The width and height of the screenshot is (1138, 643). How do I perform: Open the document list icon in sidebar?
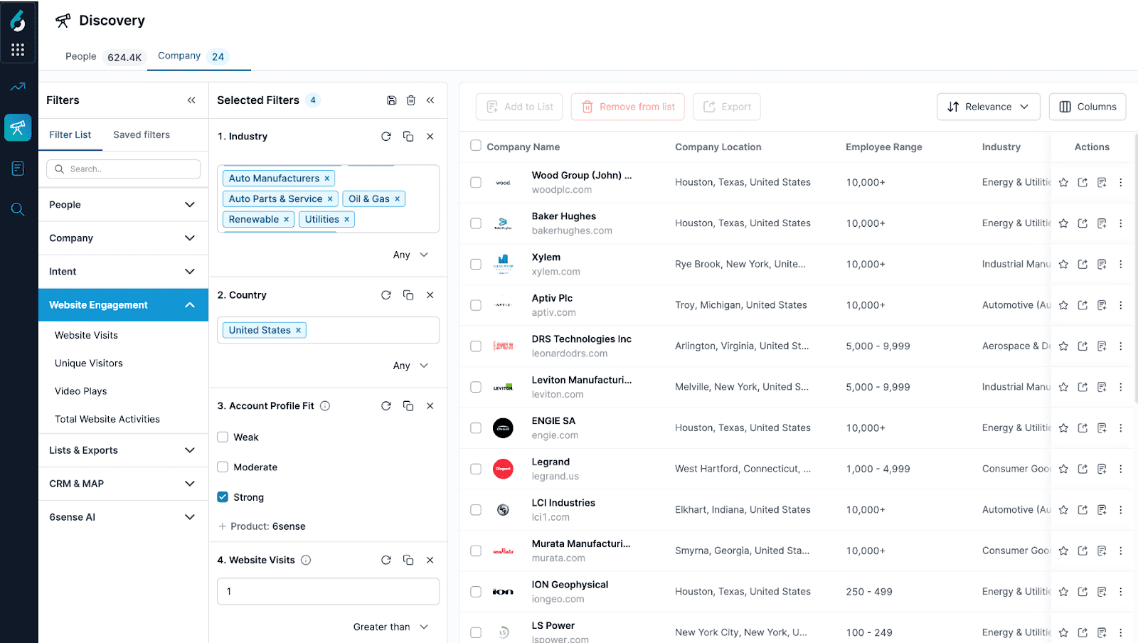pyautogui.click(x=18, y=169)
